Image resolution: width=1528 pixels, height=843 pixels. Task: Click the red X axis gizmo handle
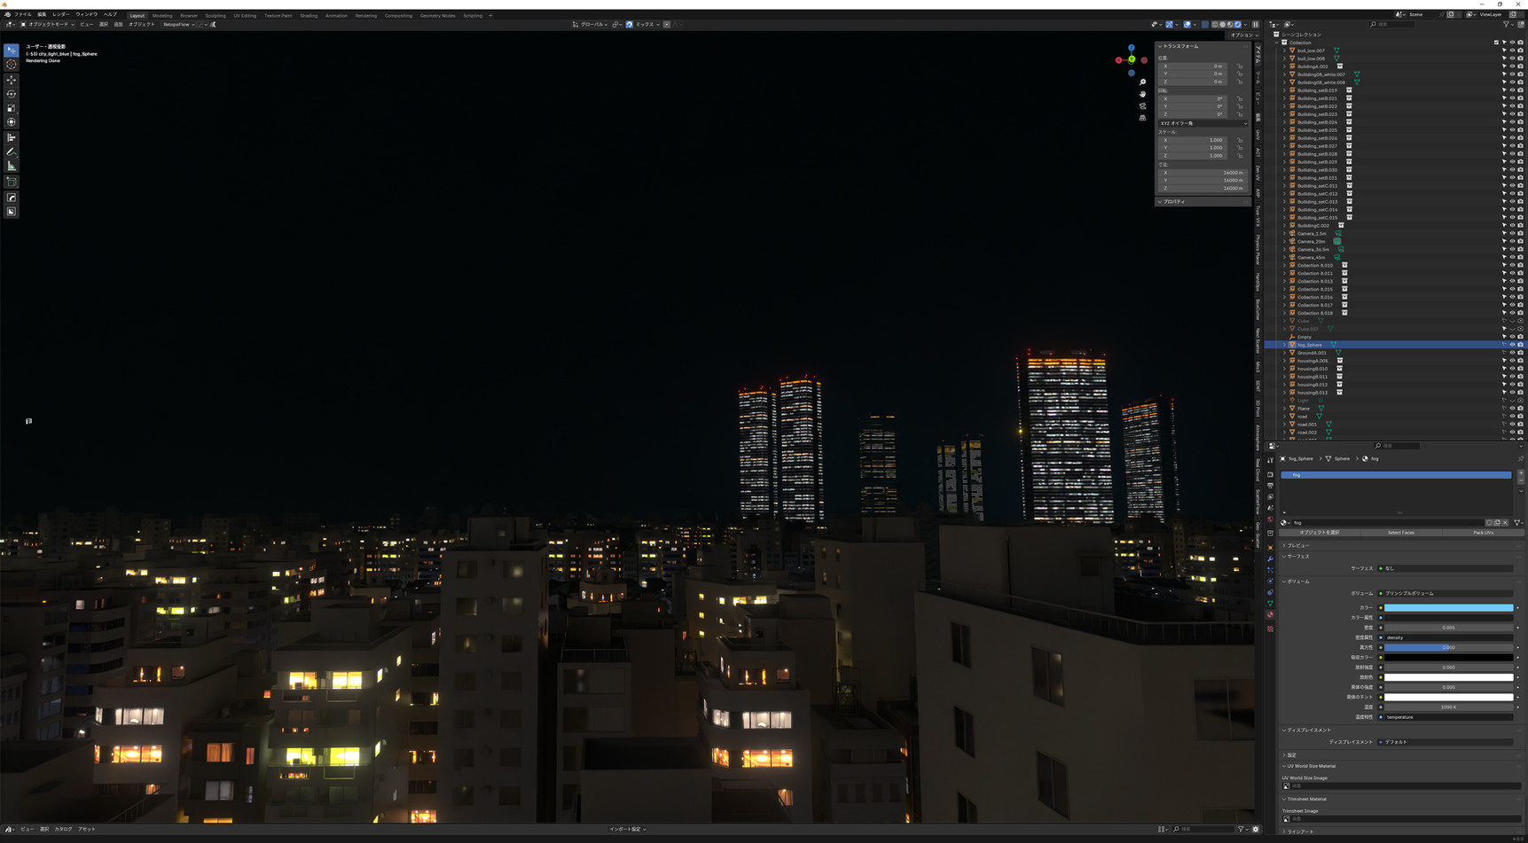pyautogui.click(x=1119, y=60)
